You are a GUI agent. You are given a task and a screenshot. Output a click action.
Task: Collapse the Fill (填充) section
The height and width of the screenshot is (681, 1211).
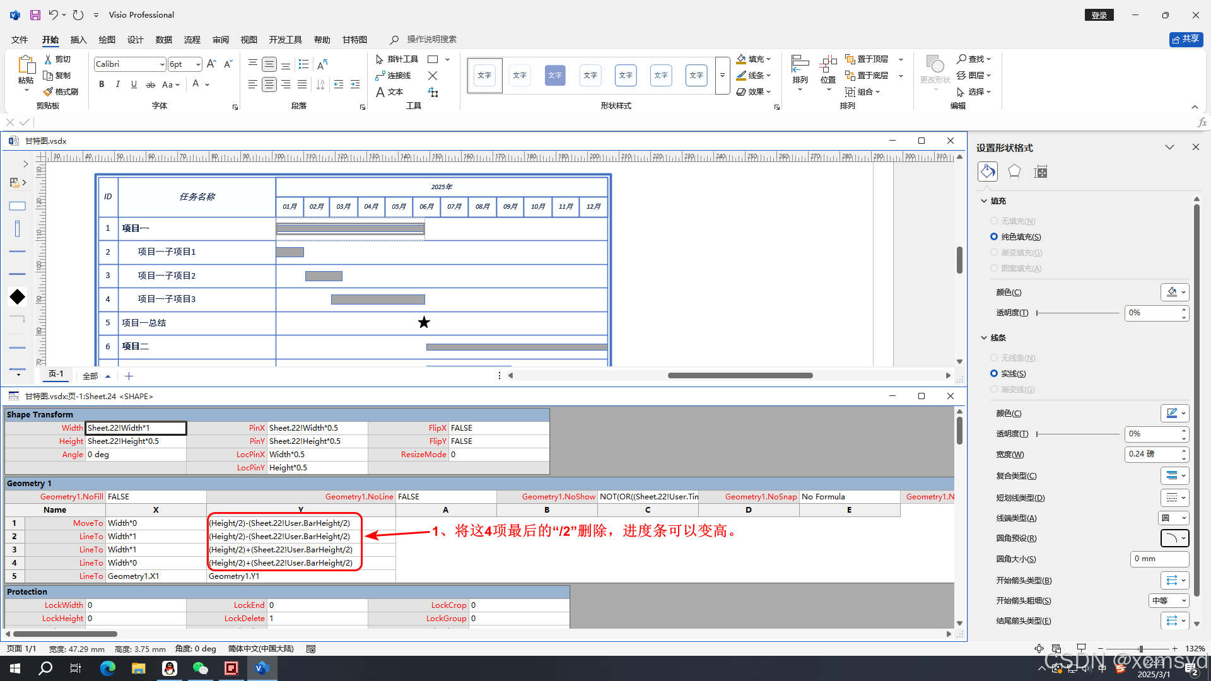coord(984,201)
